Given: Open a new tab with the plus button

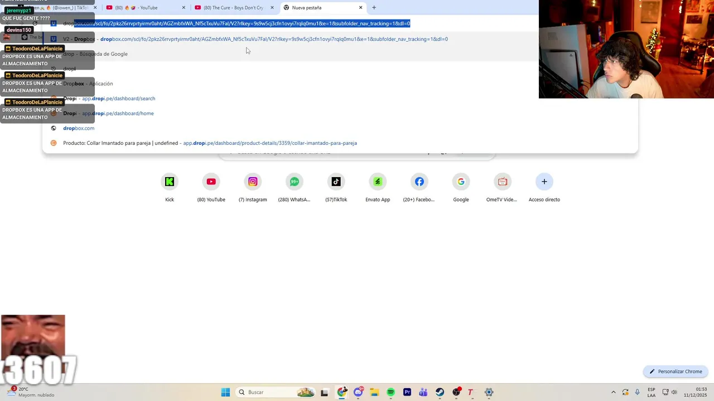Looking at the screenshot, I should point(374,8).
